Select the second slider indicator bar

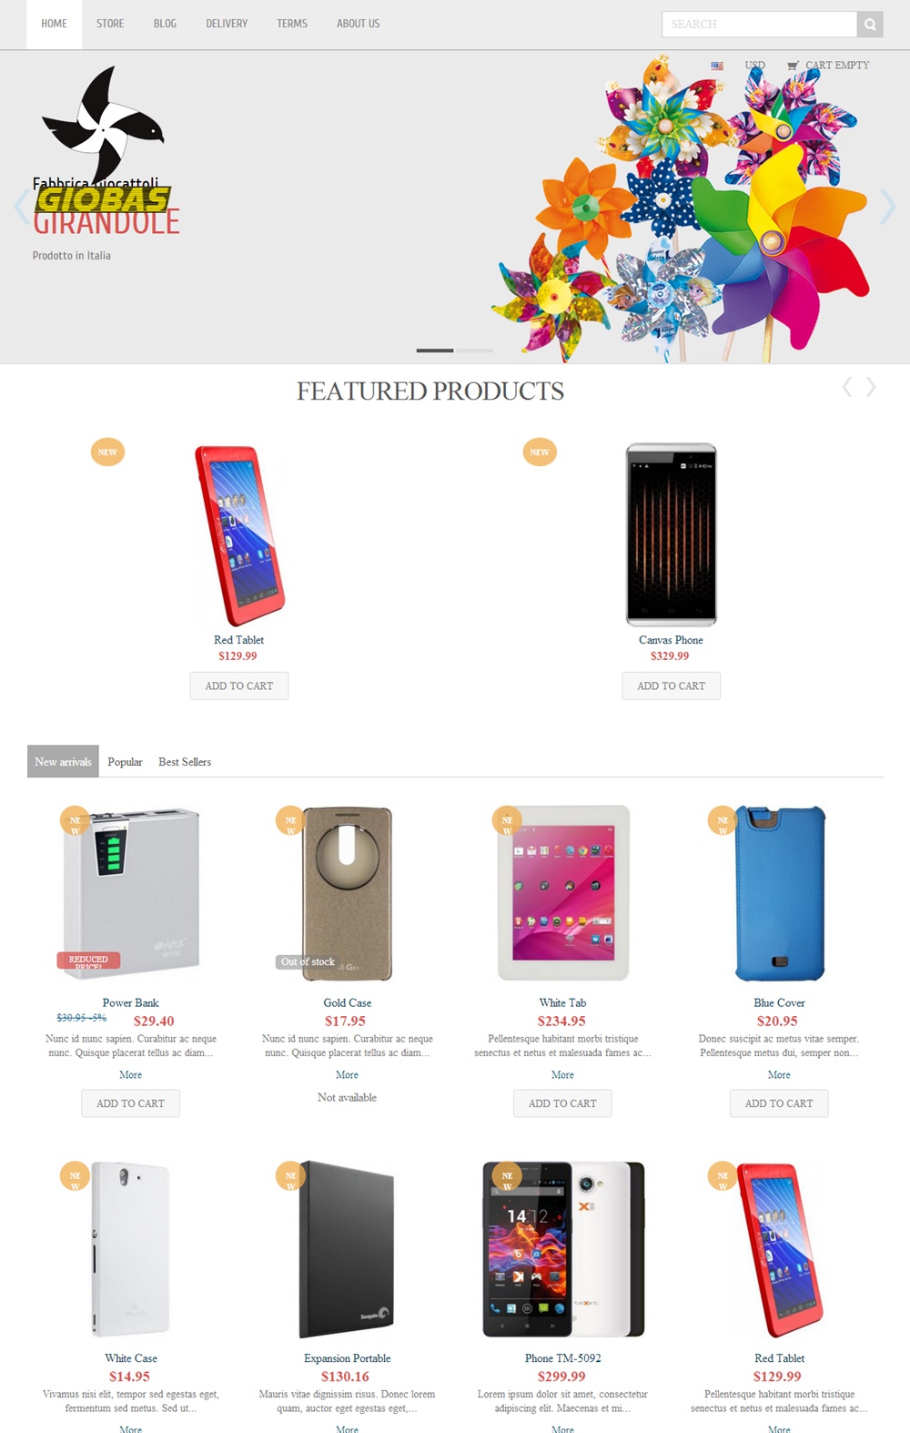474,351
